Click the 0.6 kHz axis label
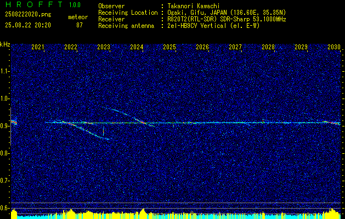Screen dimensions: 345x219 [5, 208]
